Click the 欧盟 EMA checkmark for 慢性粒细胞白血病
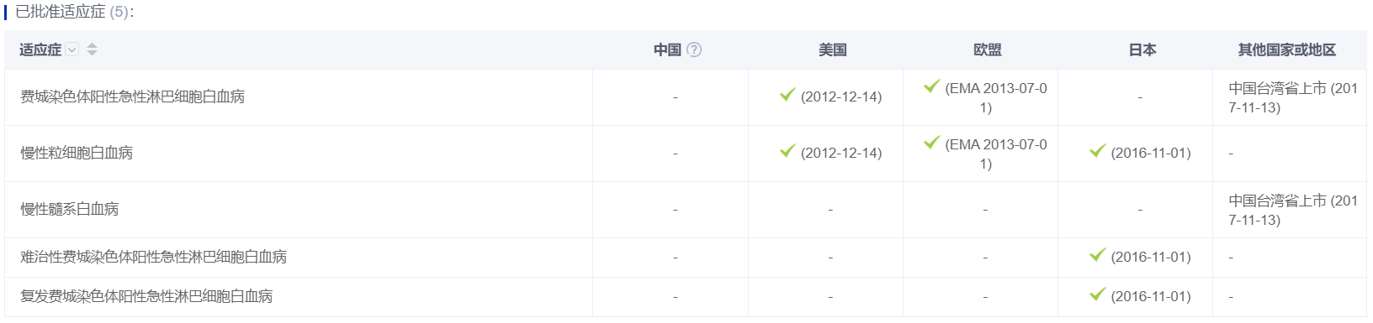The image size is (1373, 323). 931,143
